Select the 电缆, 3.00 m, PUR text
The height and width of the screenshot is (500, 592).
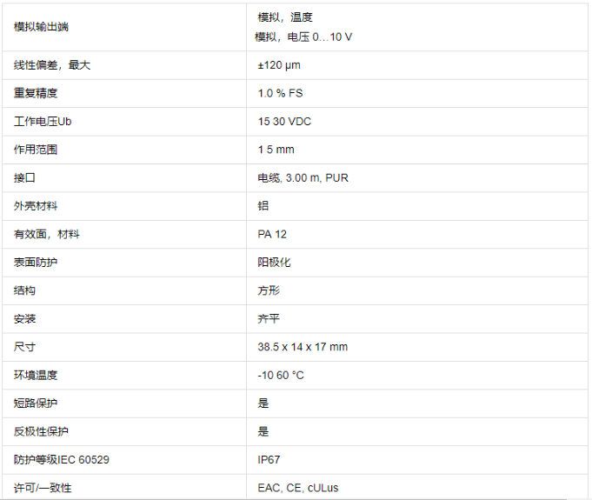(303, 177)
